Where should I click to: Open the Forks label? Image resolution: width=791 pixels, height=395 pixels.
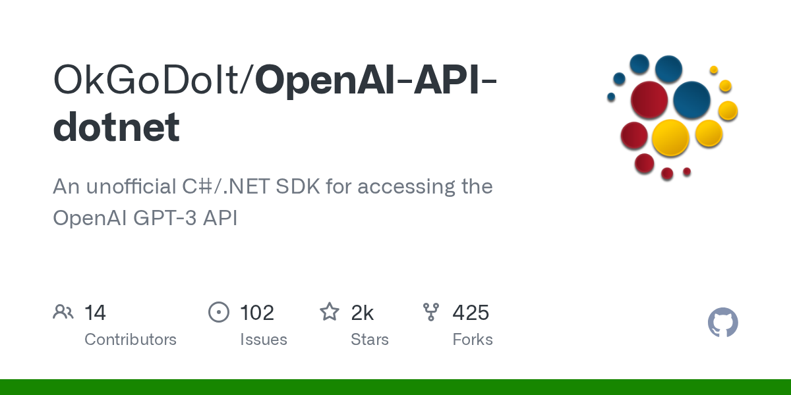click(x=473, y=340)
